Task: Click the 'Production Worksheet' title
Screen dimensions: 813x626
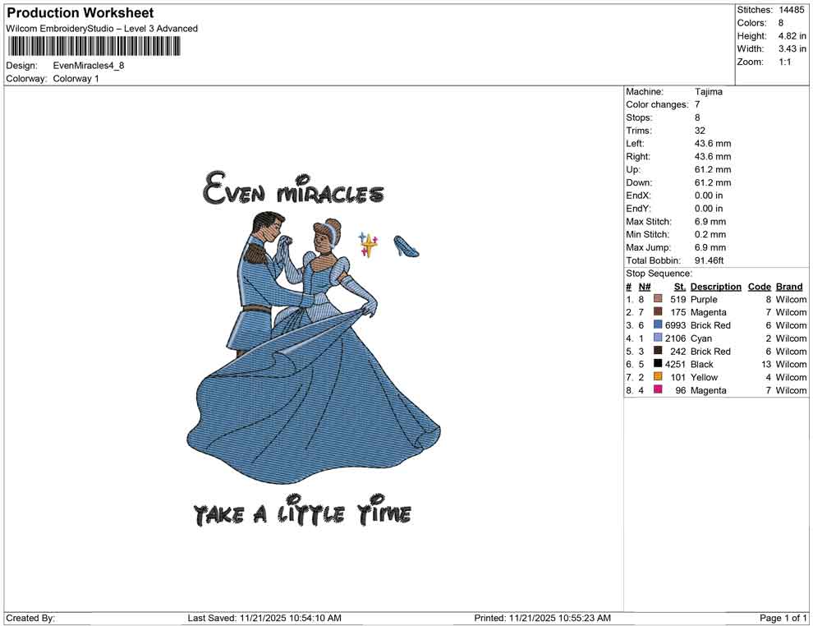Action: [80, 13]
